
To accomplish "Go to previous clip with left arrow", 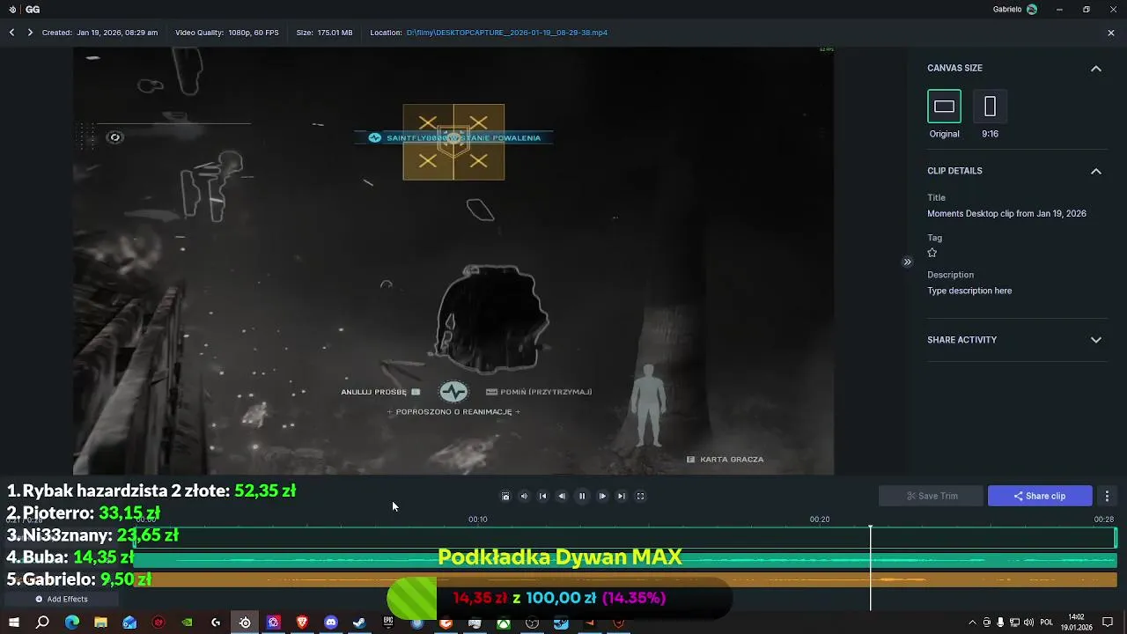I will pyautogui.click(x=11, y=33).
